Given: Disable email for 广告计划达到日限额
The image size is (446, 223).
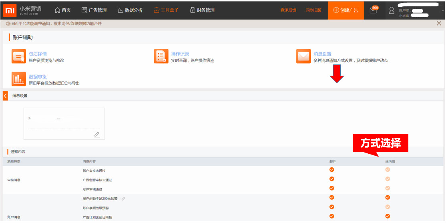Looking at the screenshot, I should pos(331,216).
